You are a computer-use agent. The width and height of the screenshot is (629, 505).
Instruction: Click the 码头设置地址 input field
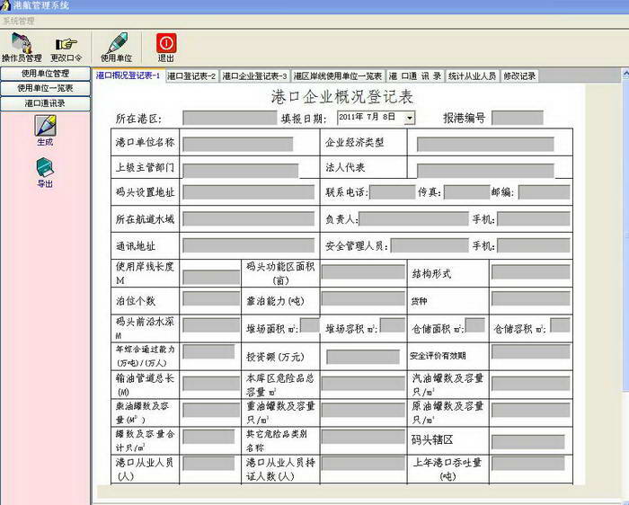click(x=249, y=192)
